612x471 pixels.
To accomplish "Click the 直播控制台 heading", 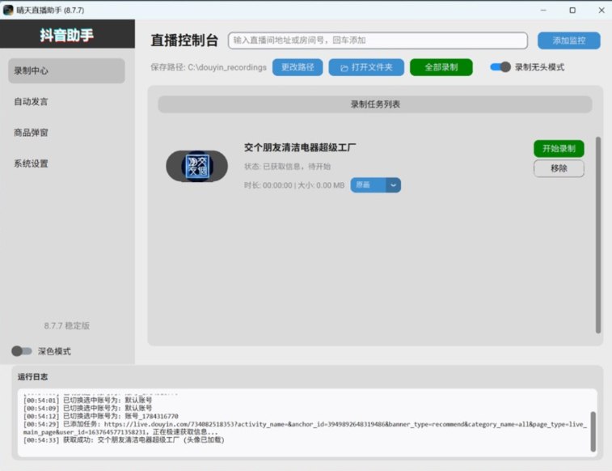I will 184,40.
